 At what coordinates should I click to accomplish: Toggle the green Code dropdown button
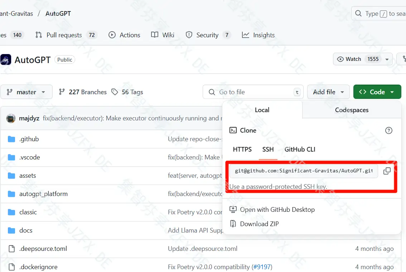coord(377,92)
